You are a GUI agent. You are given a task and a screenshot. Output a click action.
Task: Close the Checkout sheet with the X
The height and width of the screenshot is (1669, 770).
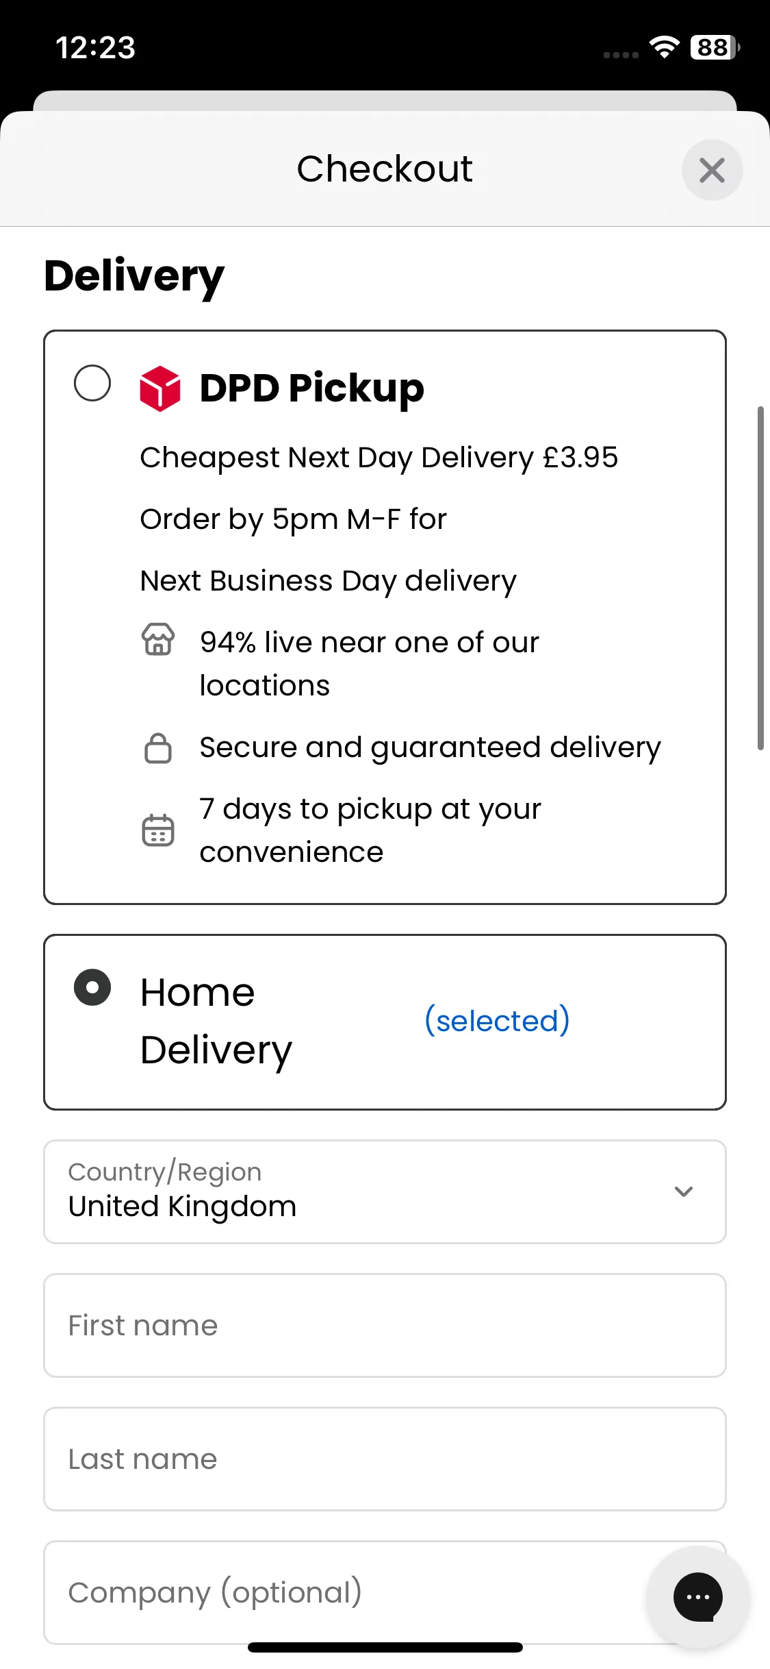(x=712, y=170)
